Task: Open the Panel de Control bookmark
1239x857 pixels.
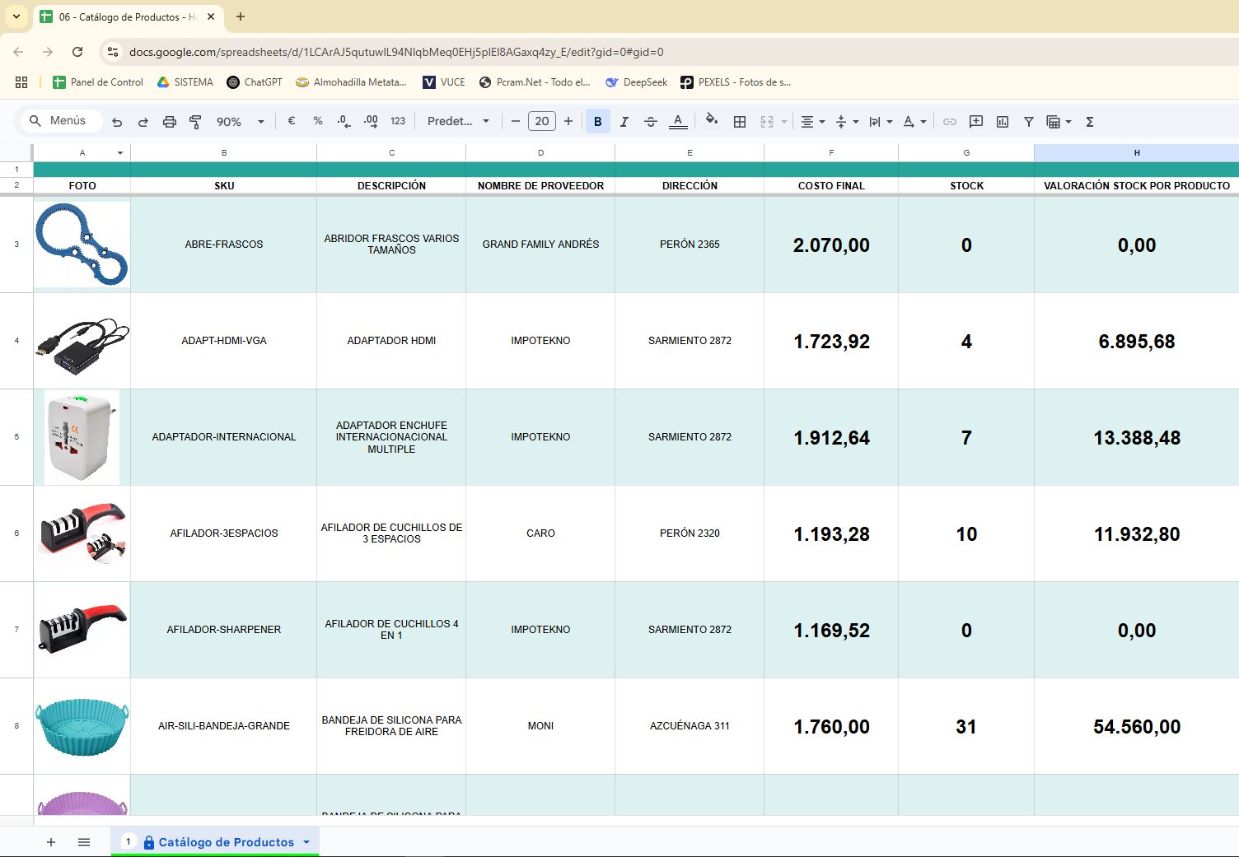Action: (x=98, y=82)
